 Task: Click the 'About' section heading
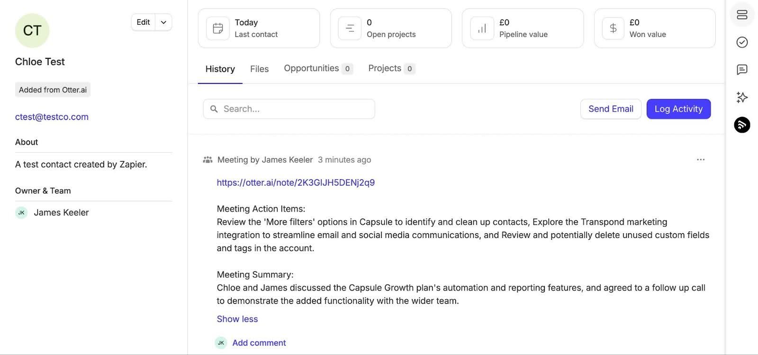27,142
